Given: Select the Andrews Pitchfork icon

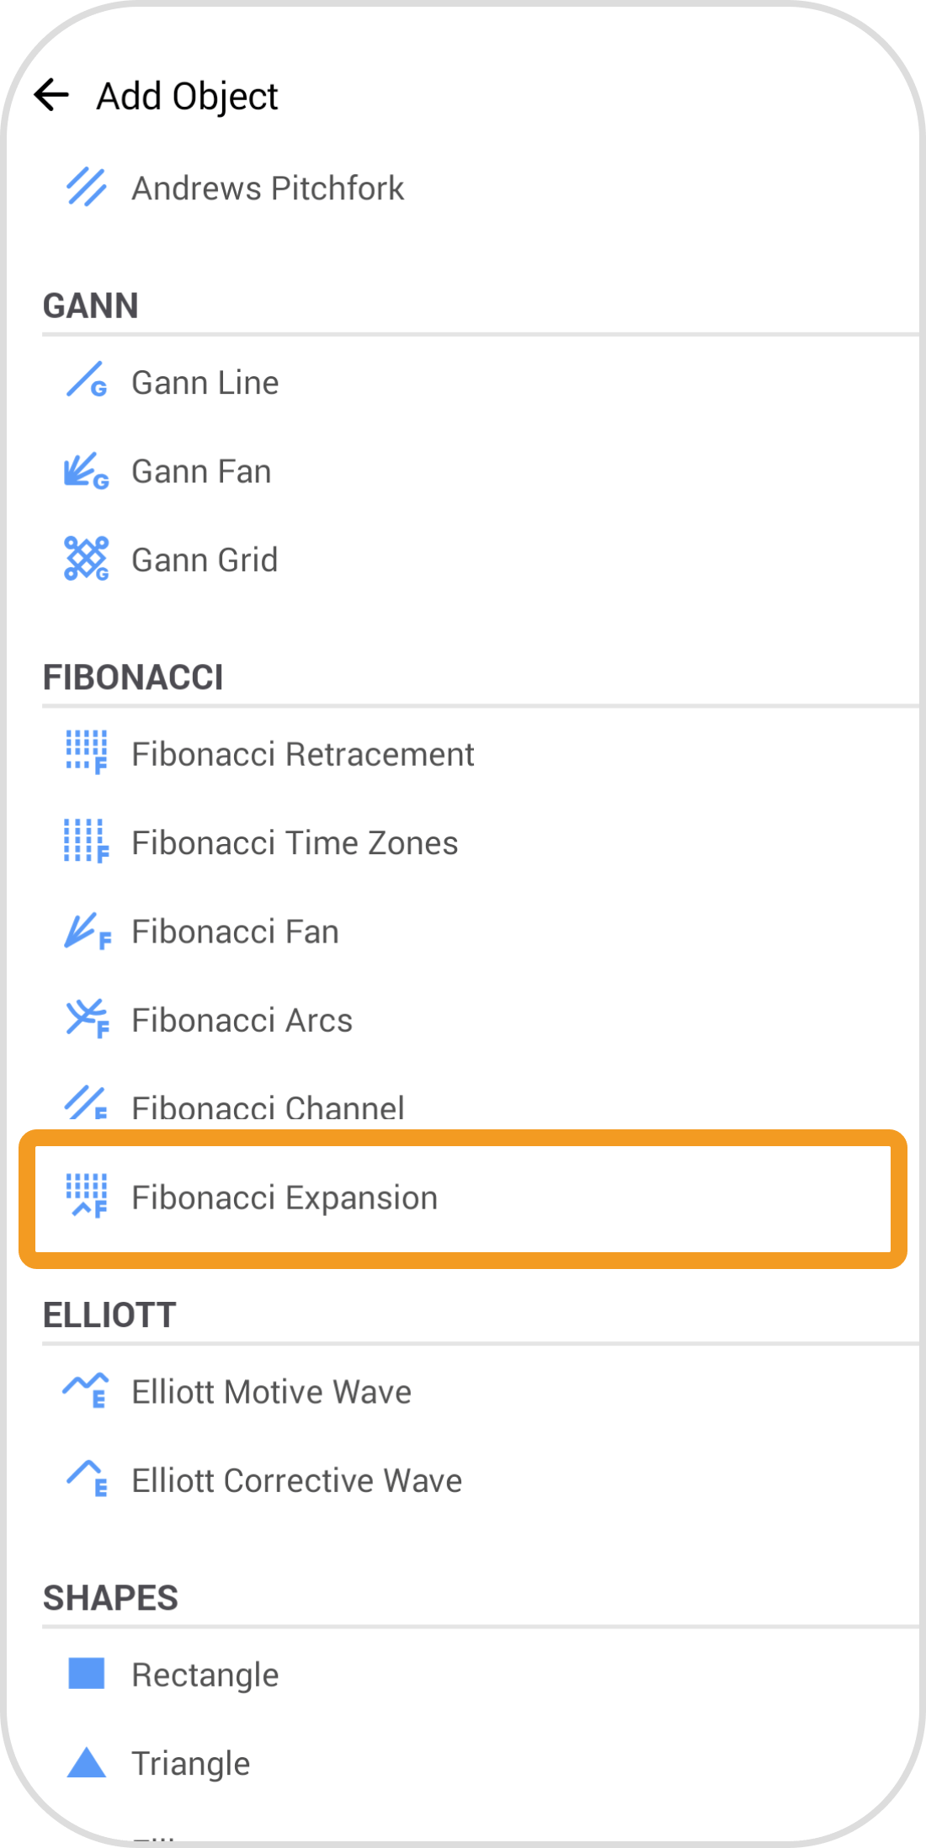Looking at the screenshot, I should point(86,188).
